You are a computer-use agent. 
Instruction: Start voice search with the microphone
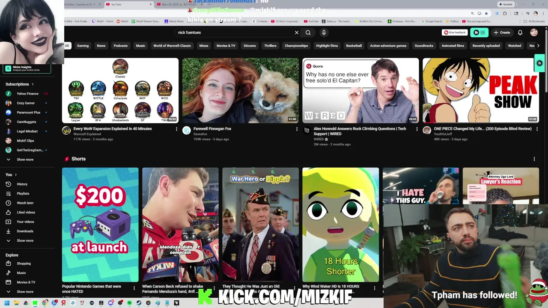coord(324,33)
